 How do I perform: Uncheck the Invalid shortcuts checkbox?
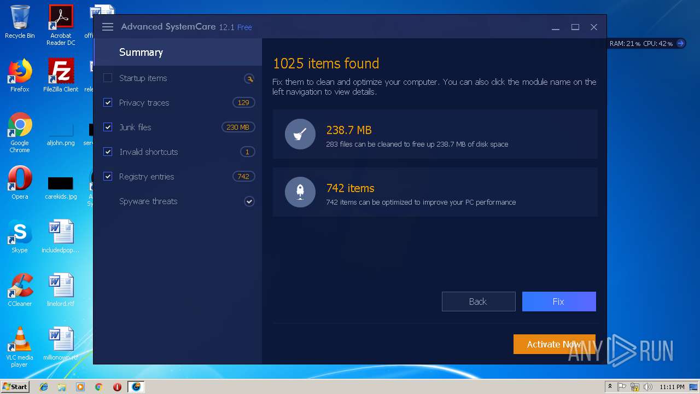(x=108, y=152)
